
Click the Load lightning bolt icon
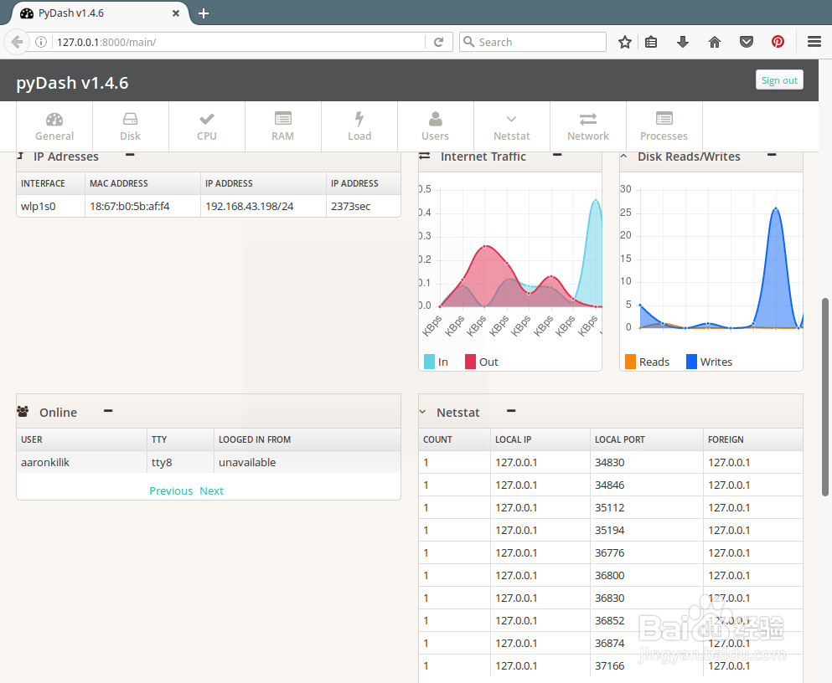359,121
